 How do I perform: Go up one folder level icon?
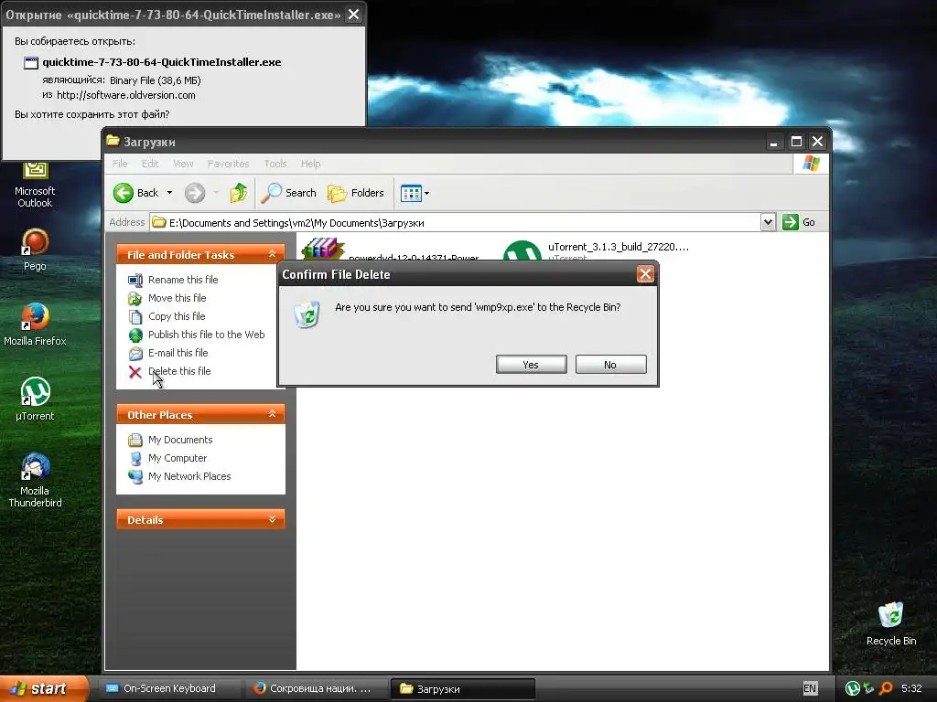239,193
